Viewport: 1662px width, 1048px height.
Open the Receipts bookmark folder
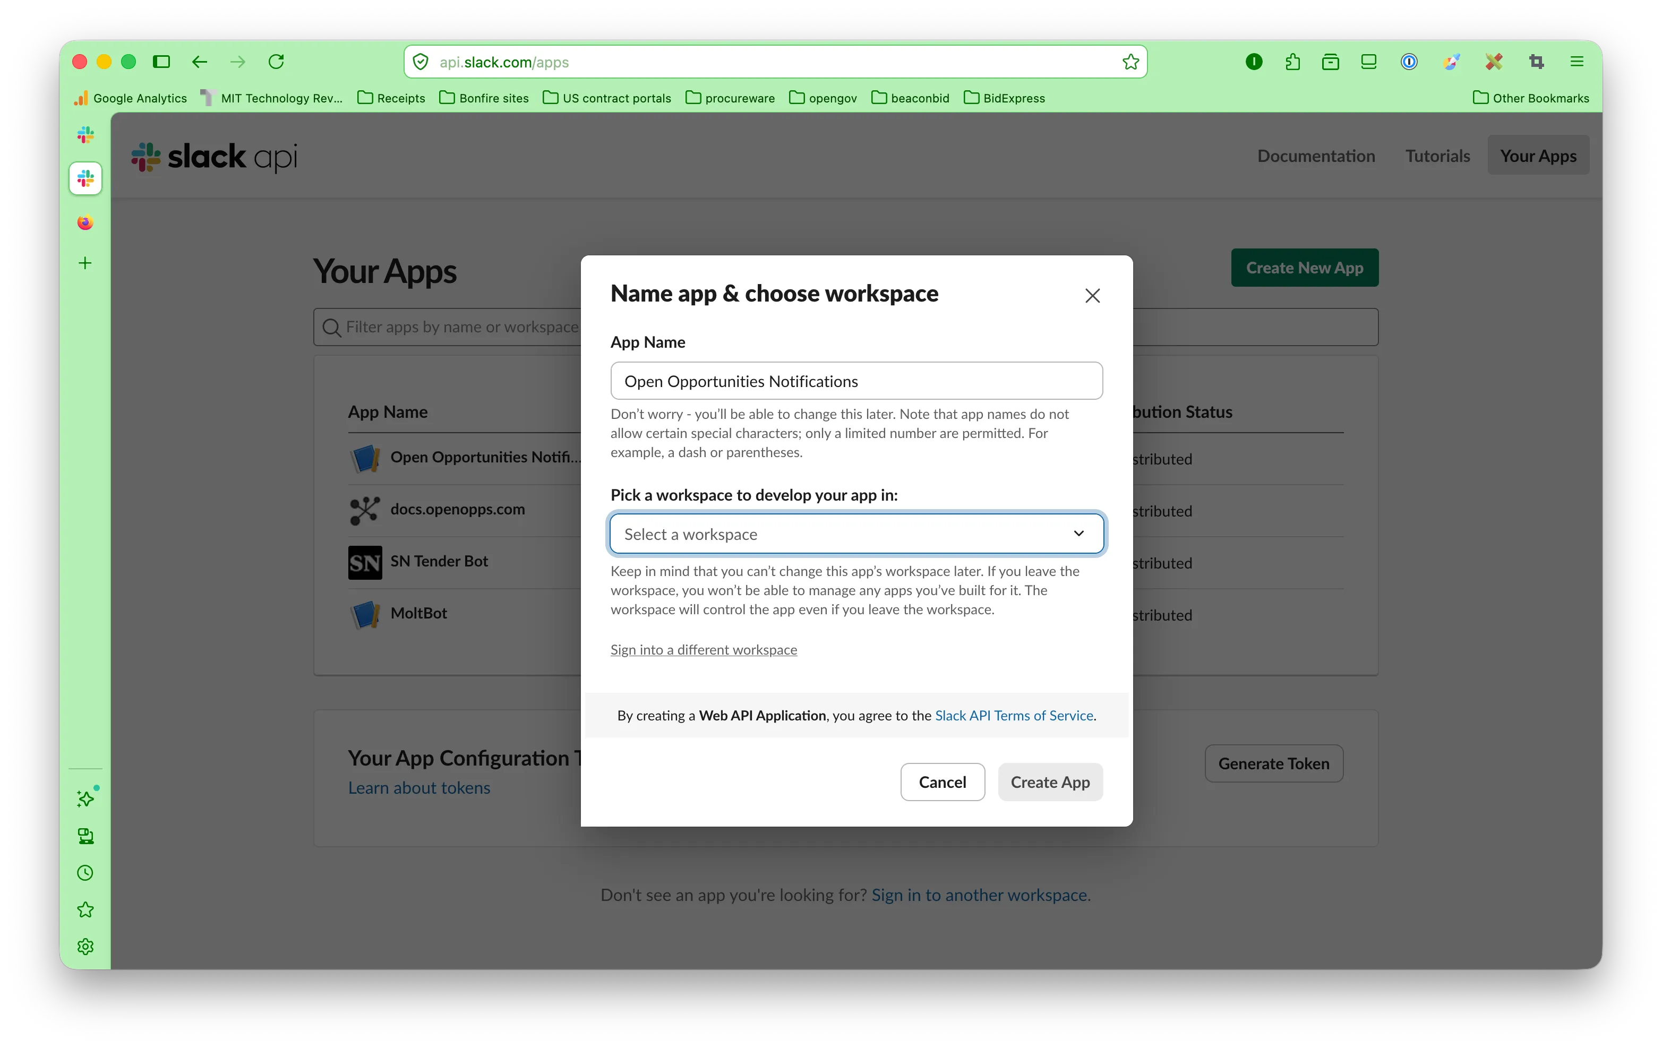point(391,98)
